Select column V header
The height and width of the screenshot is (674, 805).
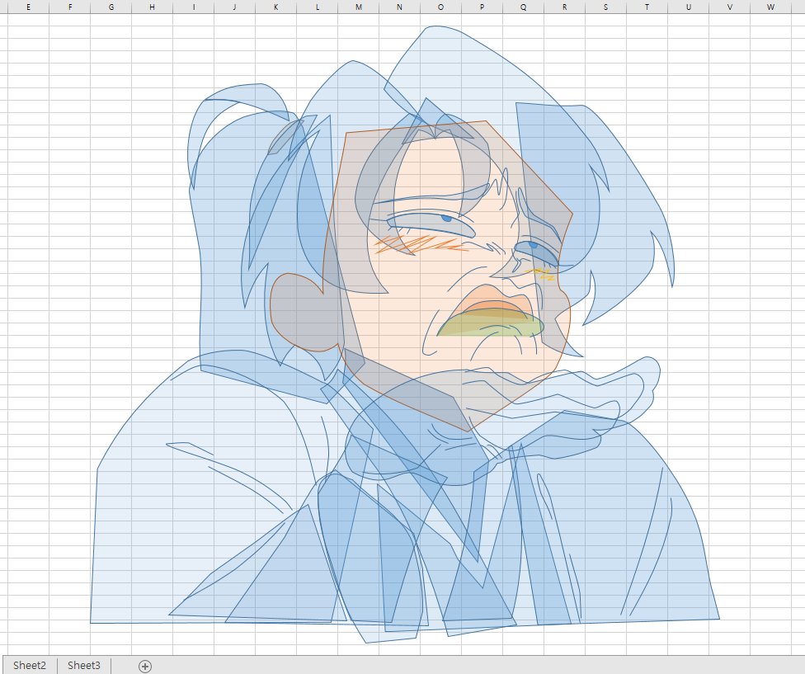coord(729,7)
